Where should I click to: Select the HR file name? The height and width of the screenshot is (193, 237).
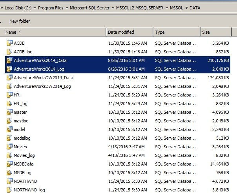click(x=16, y=95)
